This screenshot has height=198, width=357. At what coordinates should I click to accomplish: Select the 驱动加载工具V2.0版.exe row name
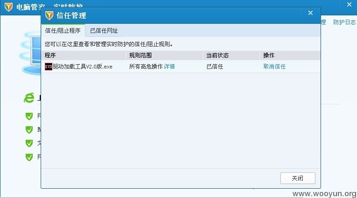(x=82, y=67)
